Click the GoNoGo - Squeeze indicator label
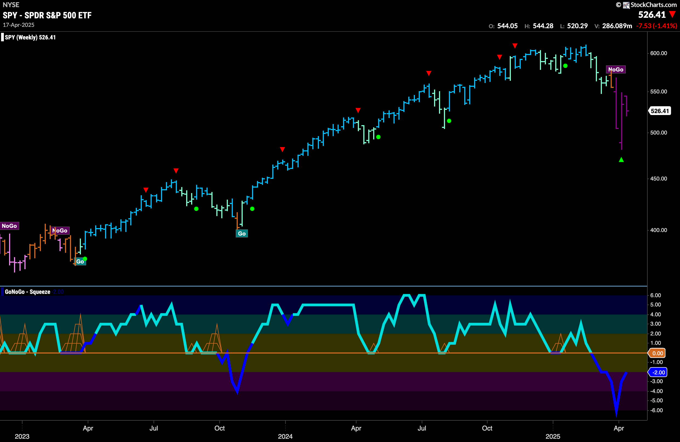 coord(27,292)
